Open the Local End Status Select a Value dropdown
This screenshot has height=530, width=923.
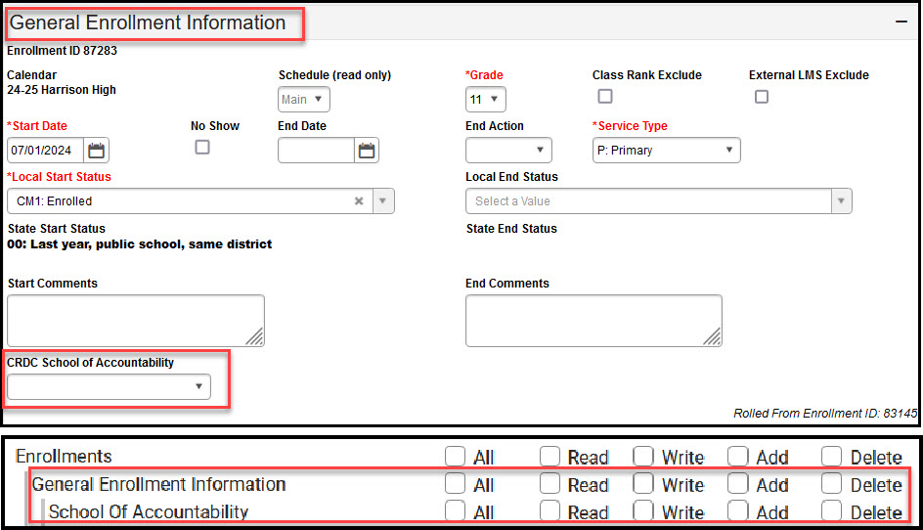click(x=659, y=201)
